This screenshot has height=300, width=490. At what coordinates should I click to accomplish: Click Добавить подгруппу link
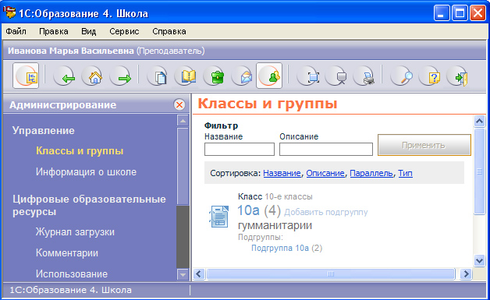pos(325,212)
